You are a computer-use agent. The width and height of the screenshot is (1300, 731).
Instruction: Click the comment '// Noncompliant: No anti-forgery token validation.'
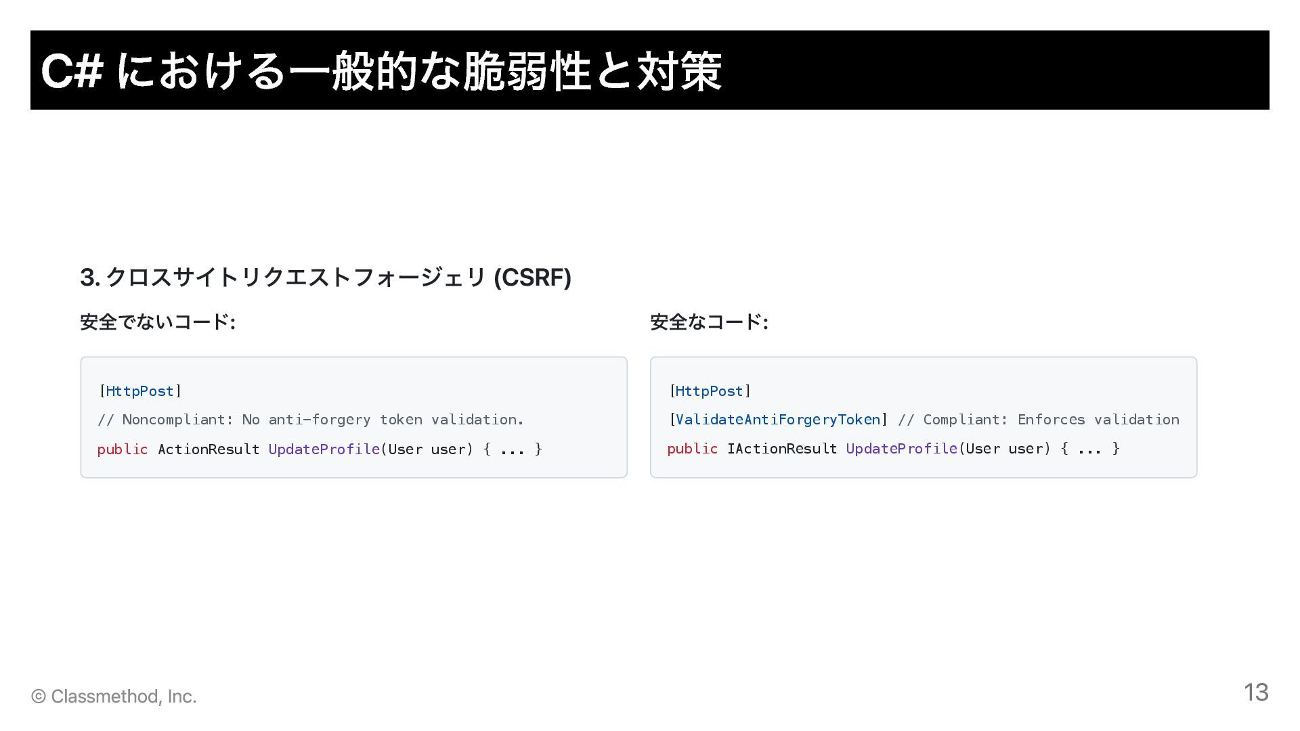click(311, 420)
